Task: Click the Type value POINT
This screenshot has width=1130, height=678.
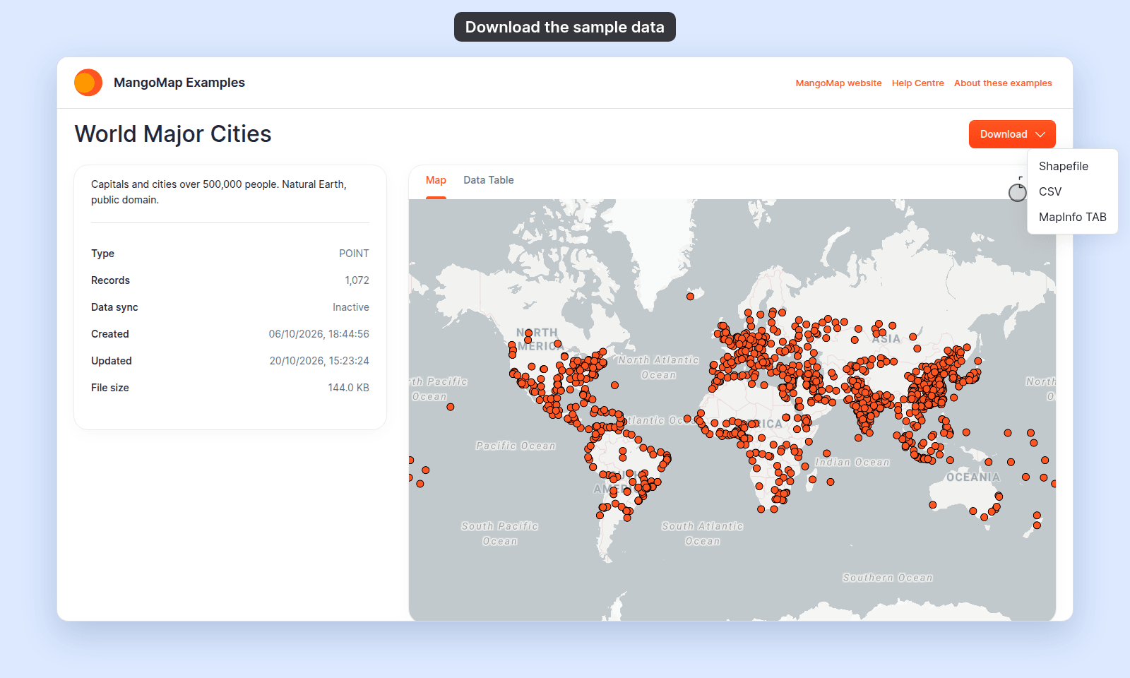Action: tap(354, 254)
